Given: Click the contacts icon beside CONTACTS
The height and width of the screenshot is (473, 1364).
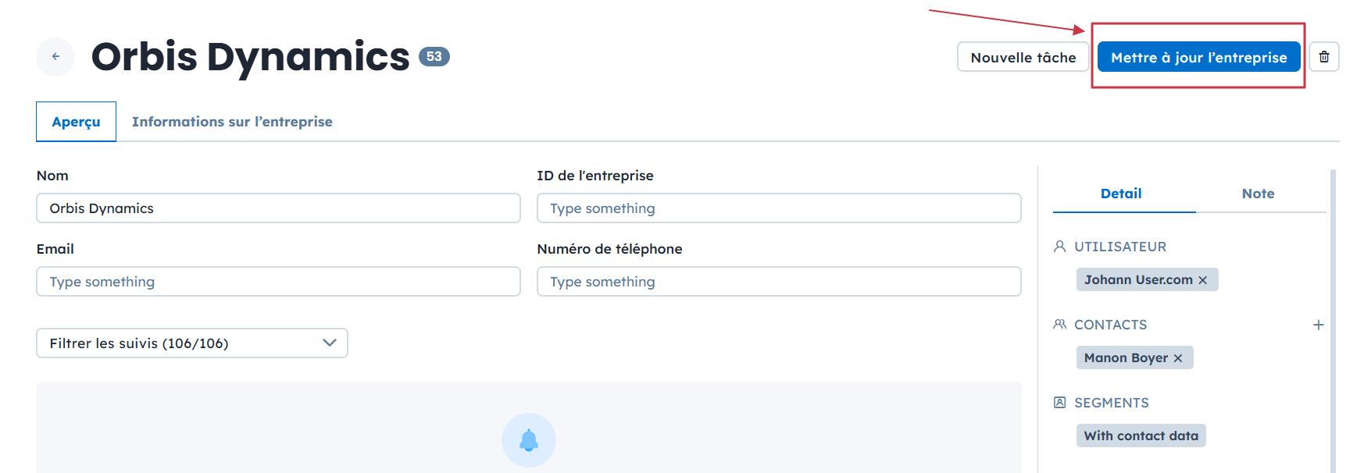Looking at the screenshot, I should pos(1060,325).
